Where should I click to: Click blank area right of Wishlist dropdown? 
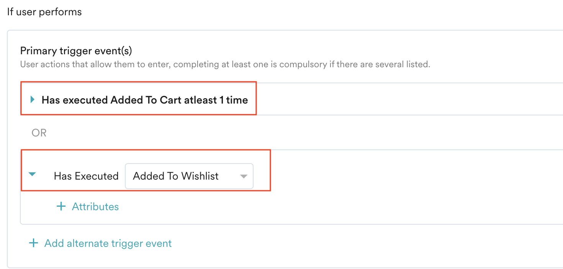[383, 176]
